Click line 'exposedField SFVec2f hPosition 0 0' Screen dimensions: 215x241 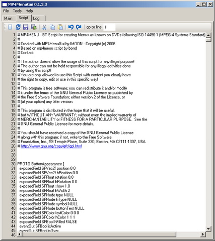pyautogui.click(x=49, y=173)
